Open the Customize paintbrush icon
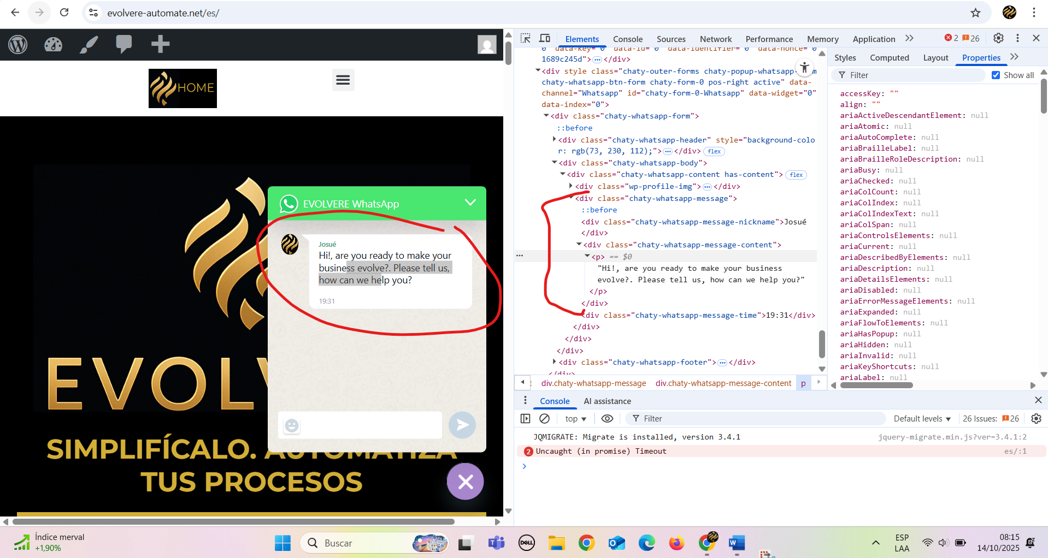The image size is (1048, 558). [89, 44]
